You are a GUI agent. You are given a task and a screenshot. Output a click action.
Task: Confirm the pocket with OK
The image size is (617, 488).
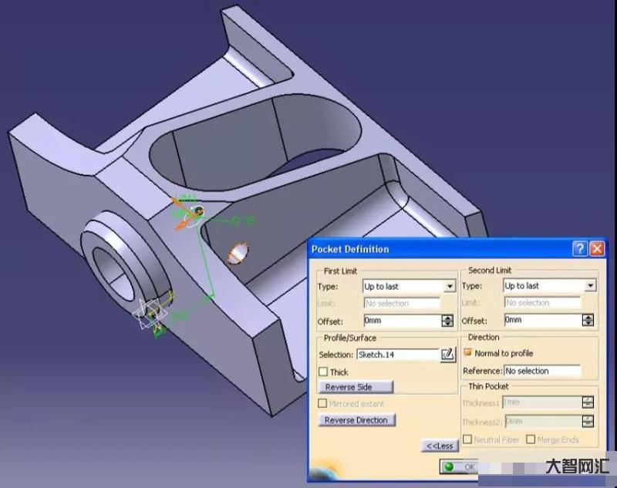click(x=459, y=466)
